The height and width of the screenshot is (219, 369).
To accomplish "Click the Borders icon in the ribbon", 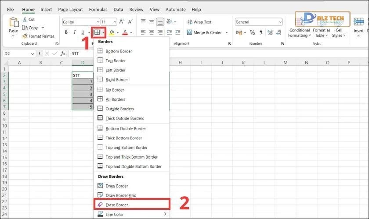I will pyautogui.click(x=97, y=32).
